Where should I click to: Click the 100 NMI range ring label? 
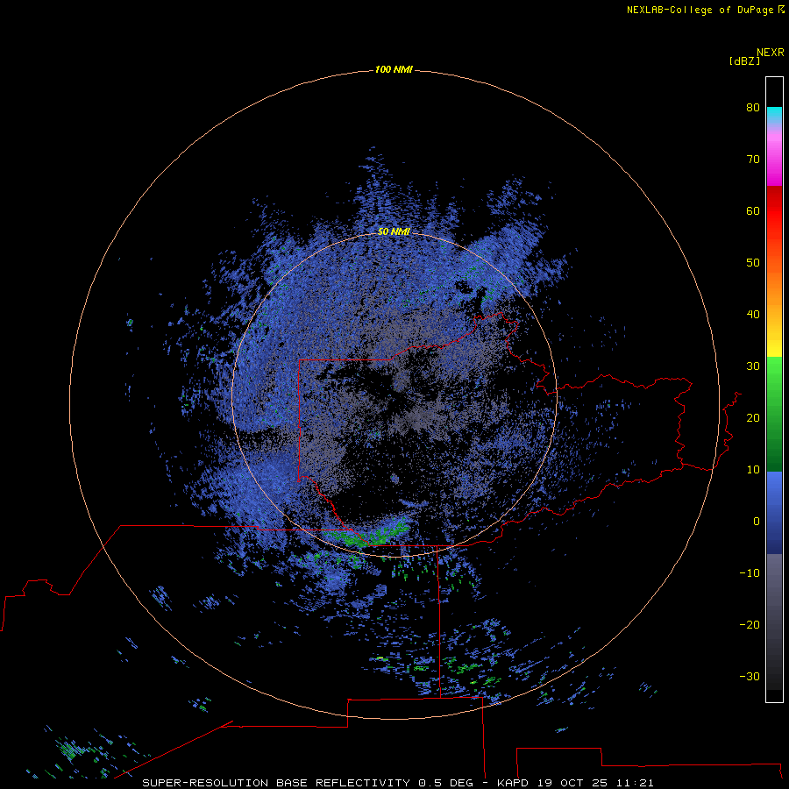394,69
